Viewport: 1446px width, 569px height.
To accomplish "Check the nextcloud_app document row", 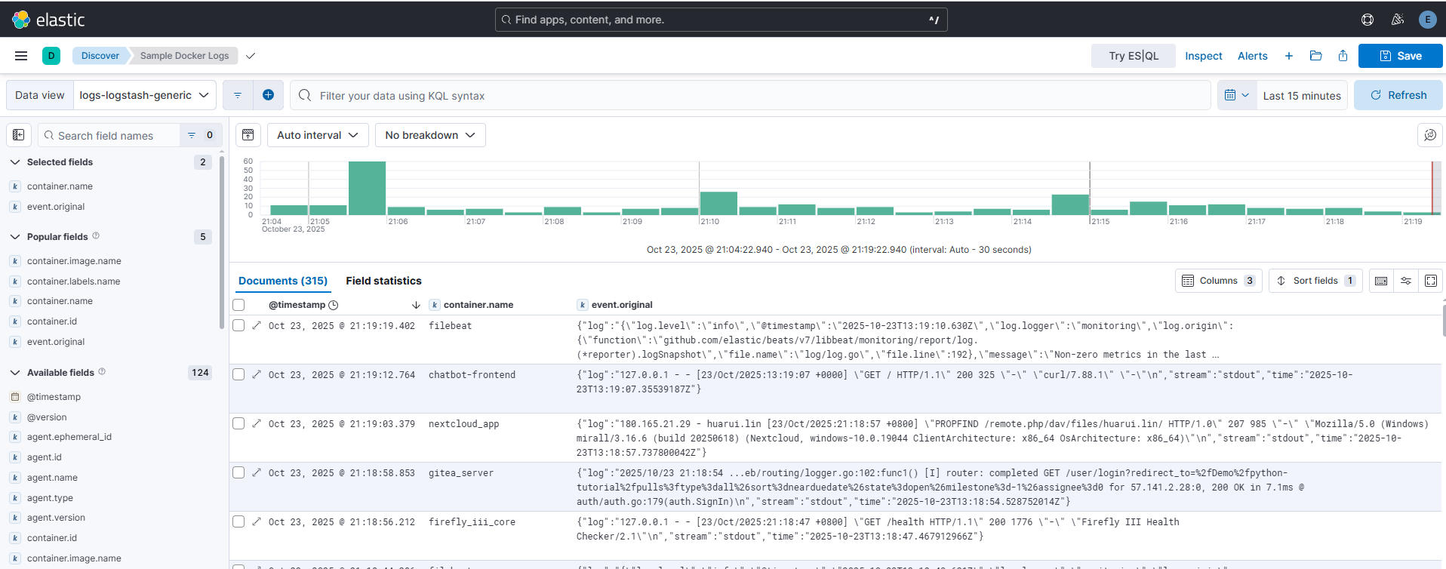I will click(x=238, y=424).
